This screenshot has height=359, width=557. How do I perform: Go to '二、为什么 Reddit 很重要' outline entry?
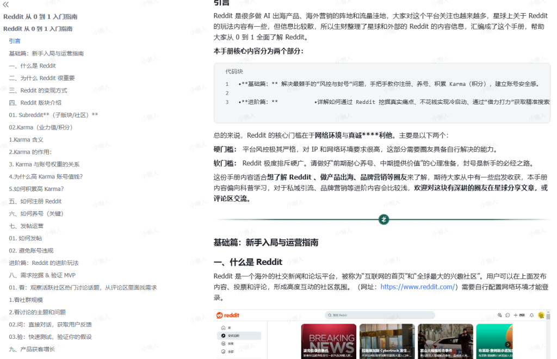point(42,78)
